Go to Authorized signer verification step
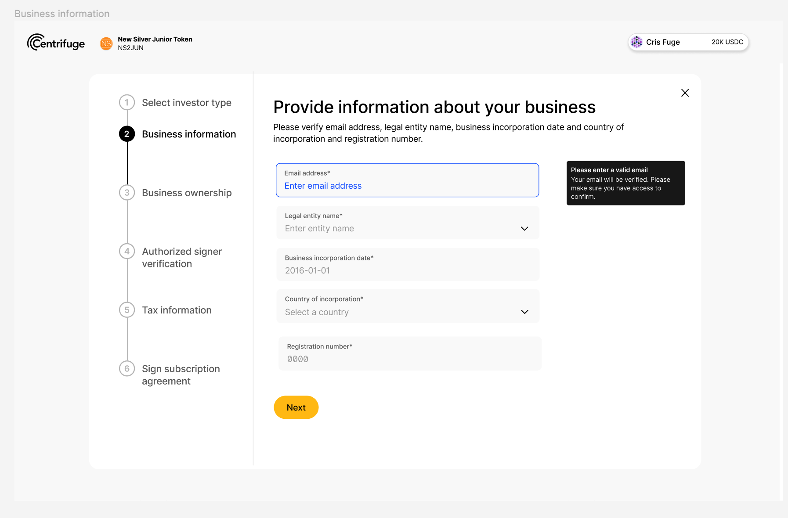 pyautogui.click(x=182, y=258)
